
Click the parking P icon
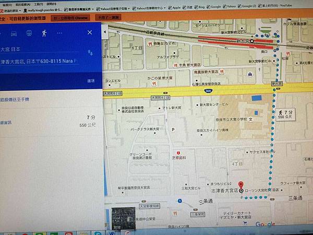pyautogui.click(x=173, y=130)
